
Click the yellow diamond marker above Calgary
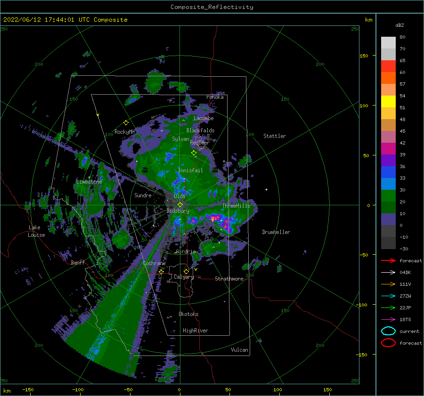[186, 271]
